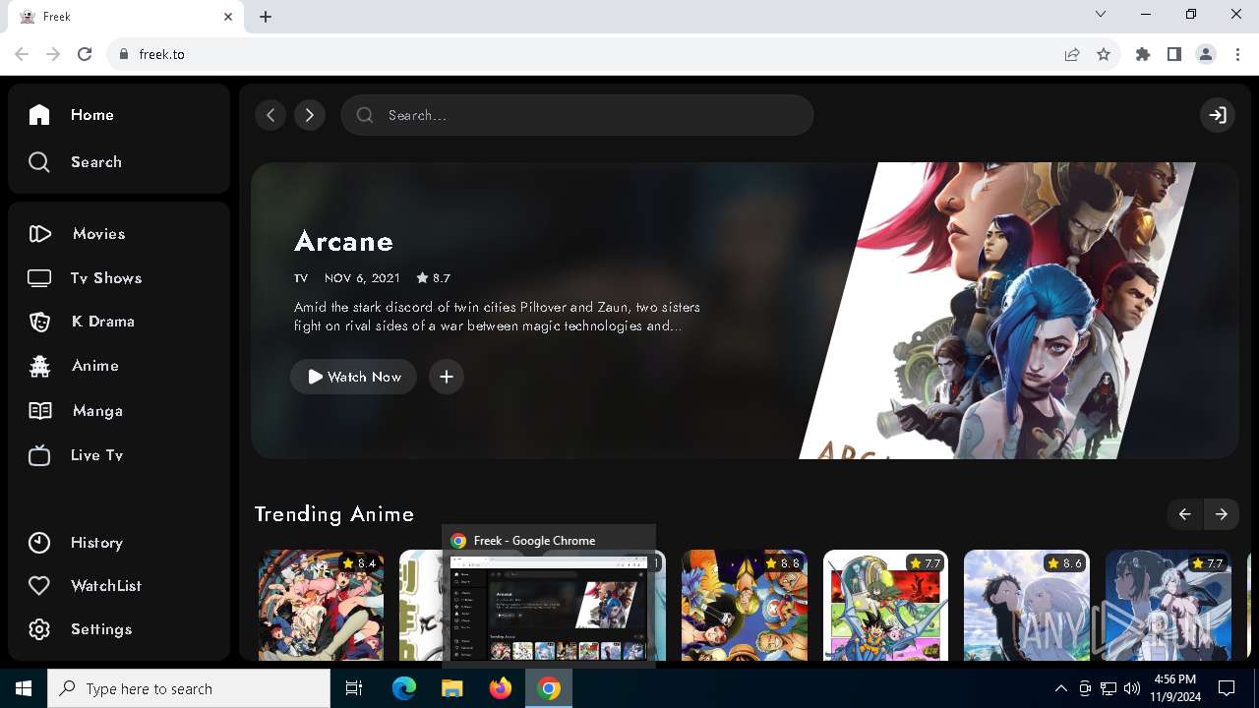Open Chrome profile avatar menu
Viewport: 1259px width, 708px height.
[1206, 54]
